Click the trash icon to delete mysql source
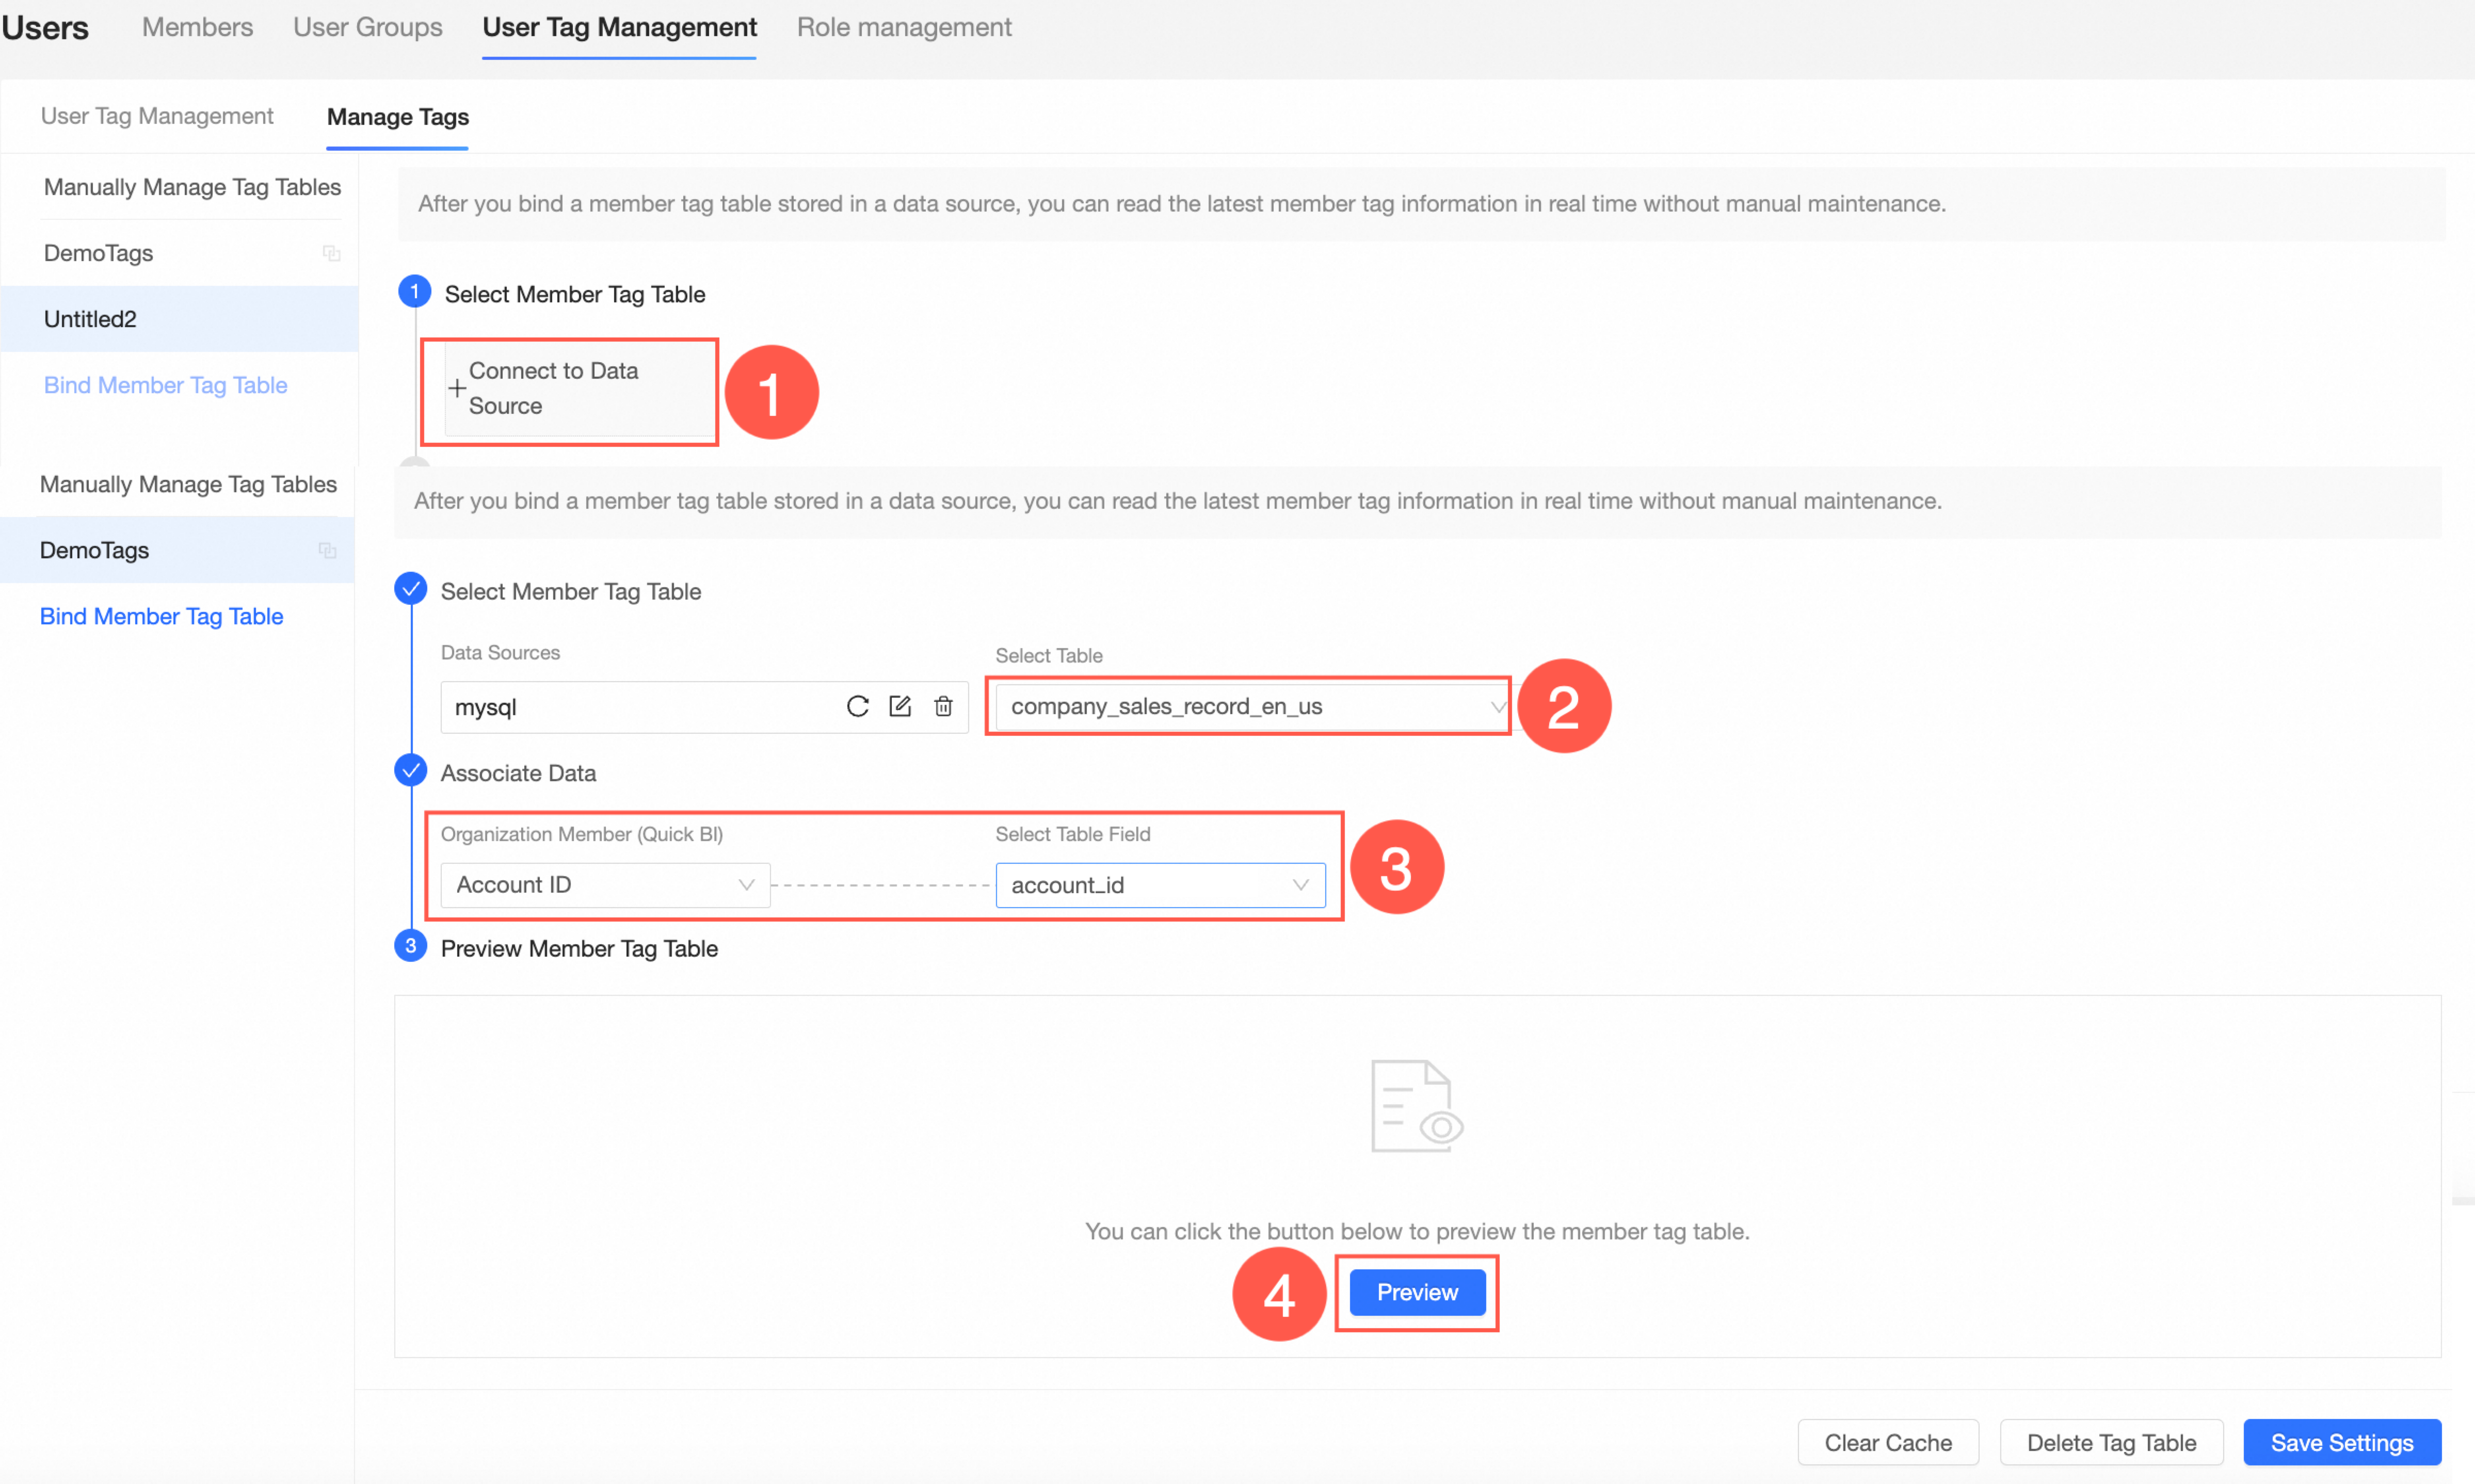The image size is (2475, 1484). click(x=943, y=706)
